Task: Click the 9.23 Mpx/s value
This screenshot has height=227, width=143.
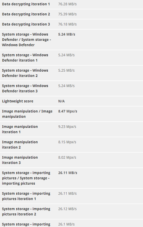Action: pyautogui.click(x=67, y=127)
